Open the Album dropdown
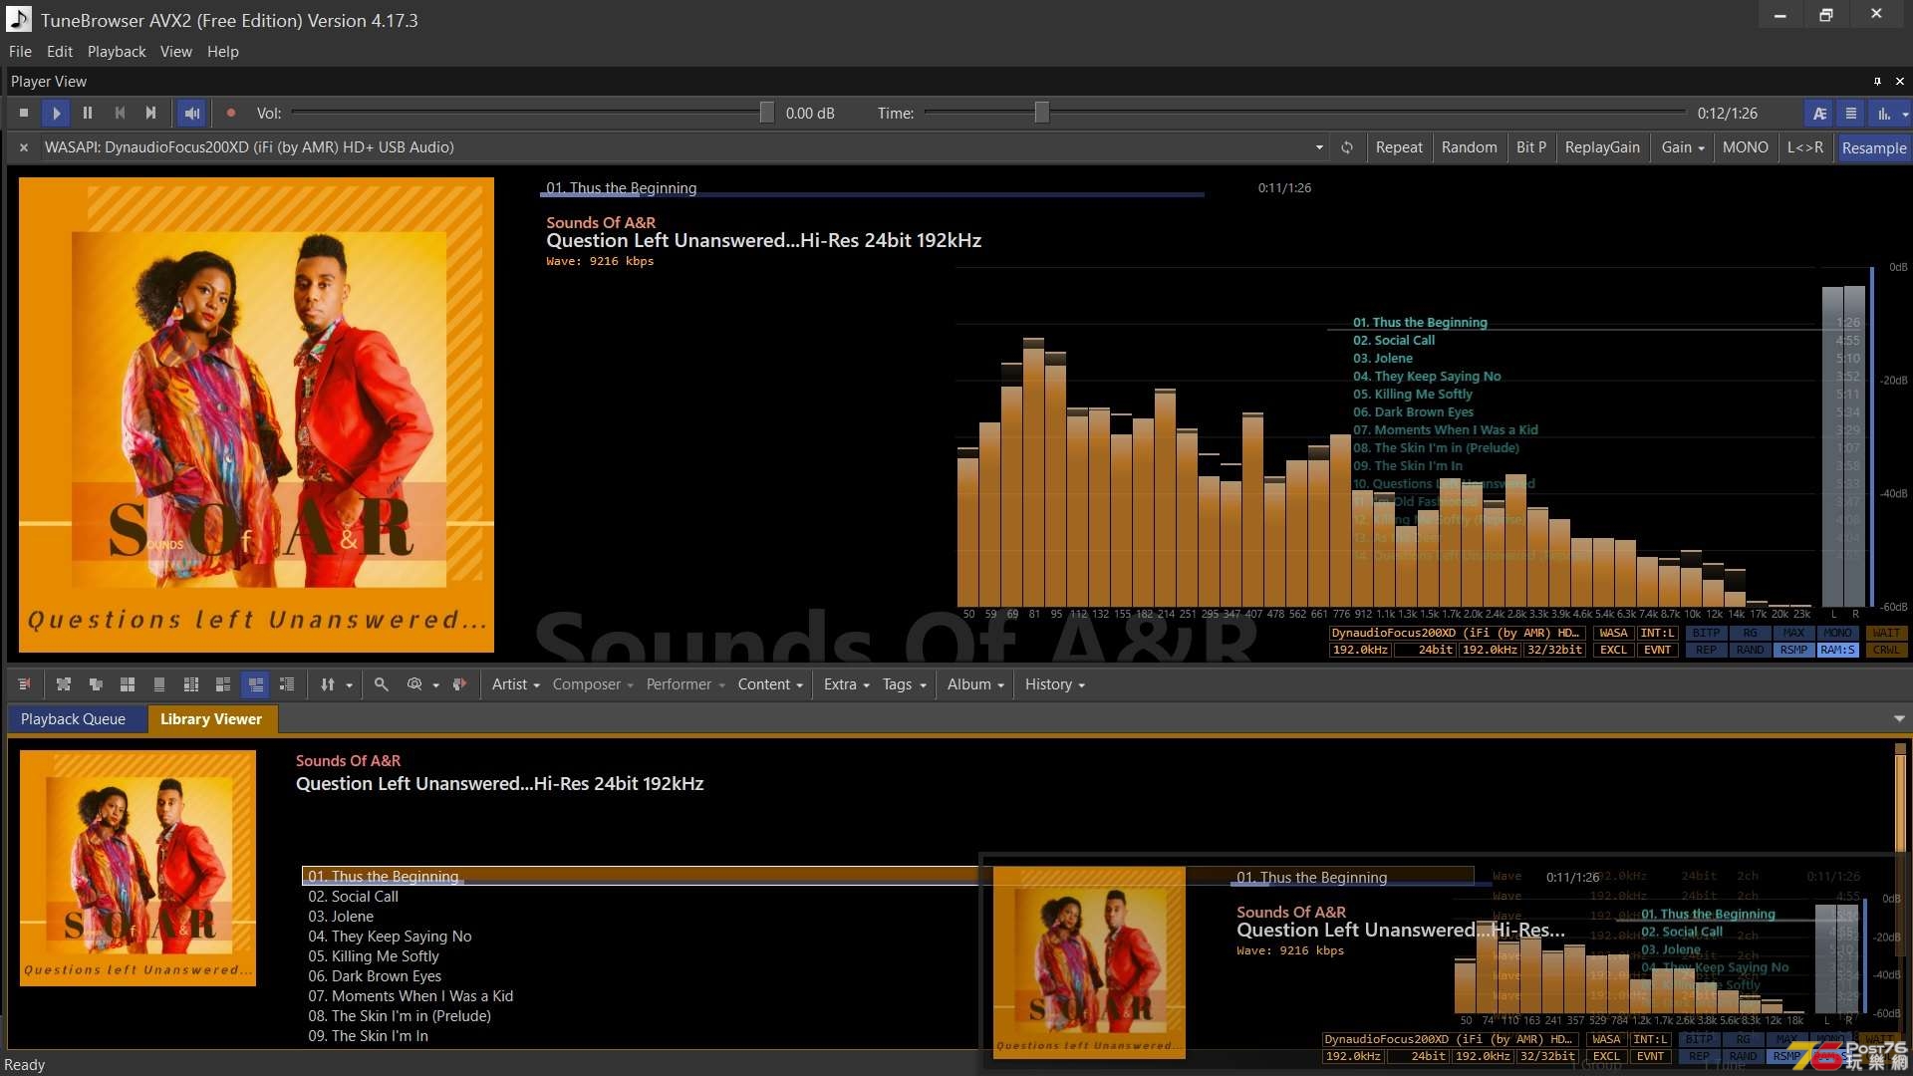The height and width of the screenshot is (1076, 1913). [x=975, y=684]
